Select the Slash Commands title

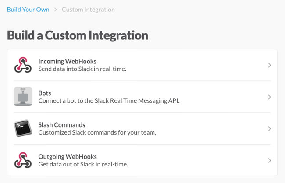[x=62, y=125]
